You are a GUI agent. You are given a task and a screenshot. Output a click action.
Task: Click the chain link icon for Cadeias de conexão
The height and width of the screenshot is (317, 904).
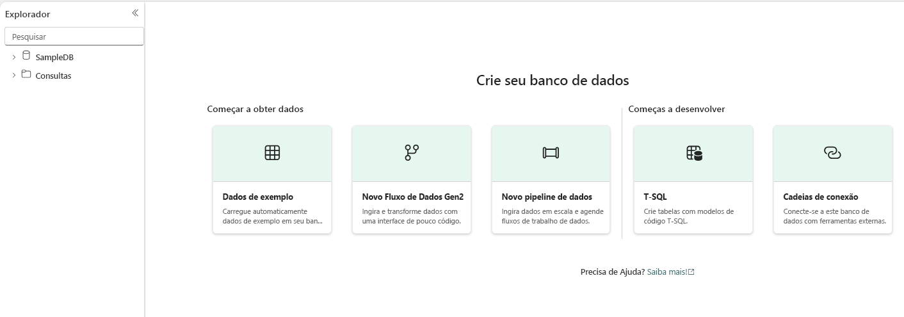point(832,152)
